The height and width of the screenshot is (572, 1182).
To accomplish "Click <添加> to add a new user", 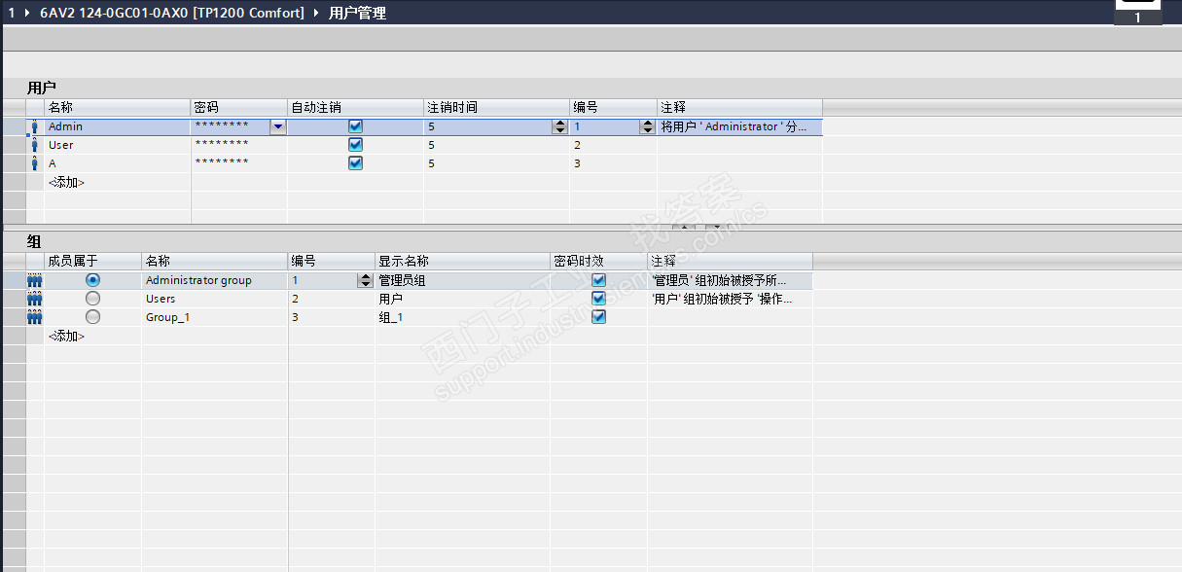I will 66,182.
